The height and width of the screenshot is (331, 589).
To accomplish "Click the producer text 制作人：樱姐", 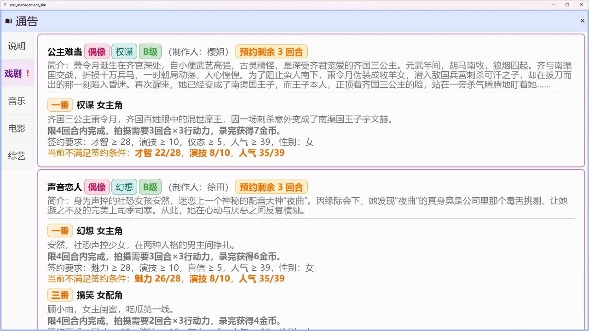I will click(x=198, y=51).
